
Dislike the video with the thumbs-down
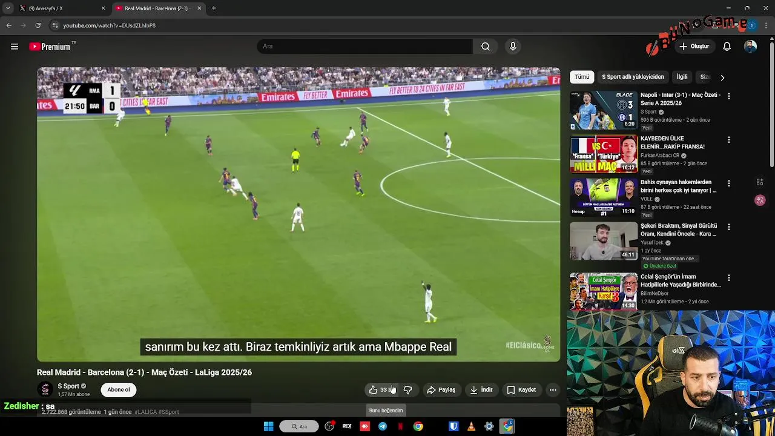408,390
